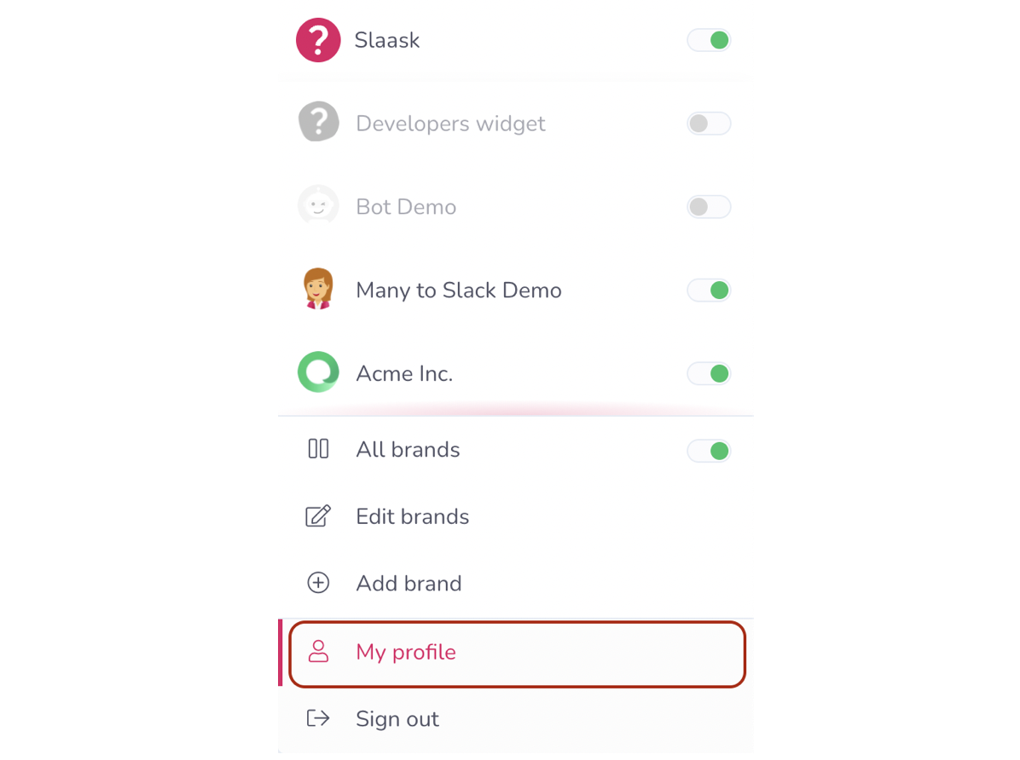Click the Acme Inc. green ring logo

[318, 372]
